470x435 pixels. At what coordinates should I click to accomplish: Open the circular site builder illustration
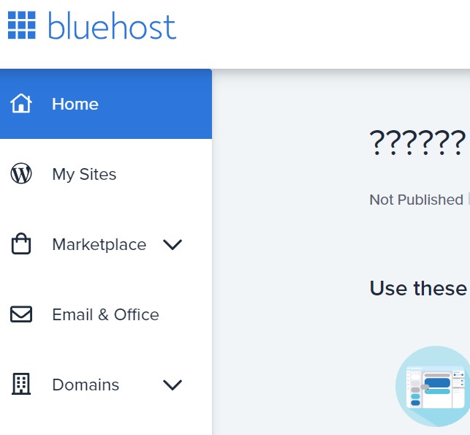(433, 387)
